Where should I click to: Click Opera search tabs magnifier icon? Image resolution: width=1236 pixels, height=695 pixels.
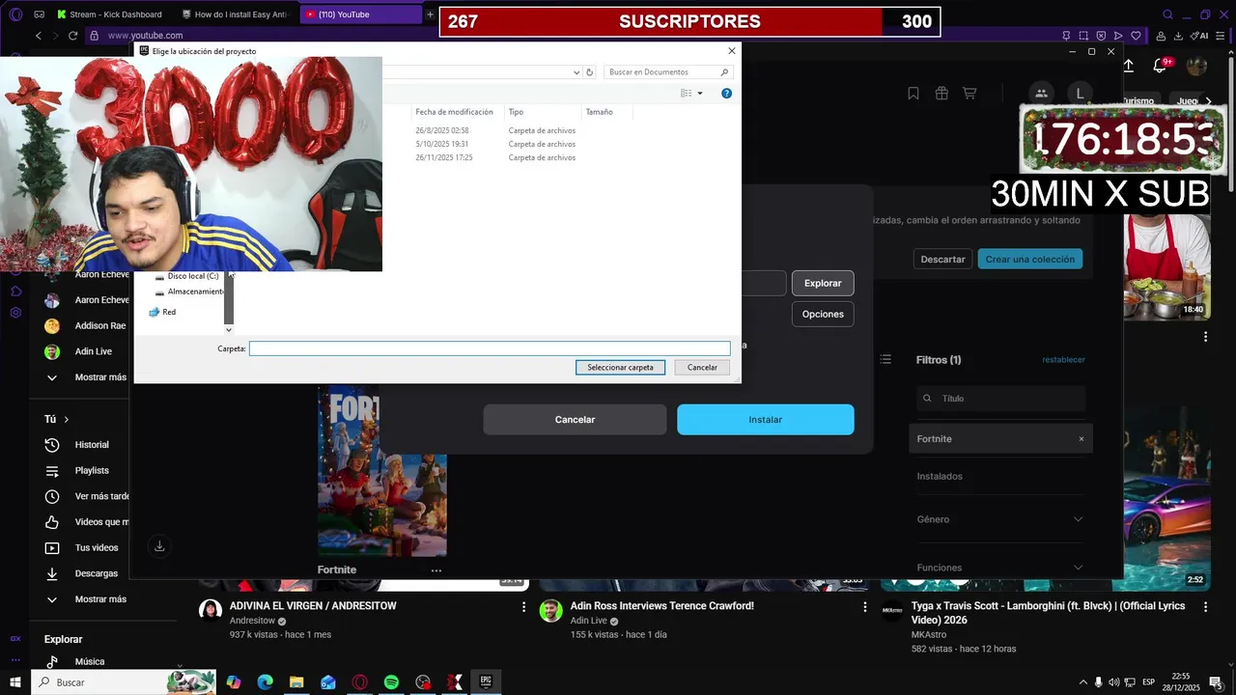(1167, 14)
